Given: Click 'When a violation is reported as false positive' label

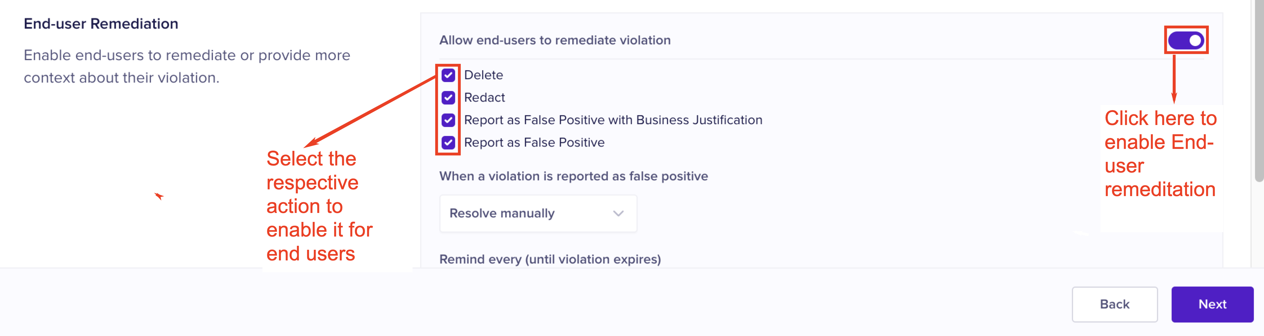Looking at the screenshot, I should pos(573,176).
